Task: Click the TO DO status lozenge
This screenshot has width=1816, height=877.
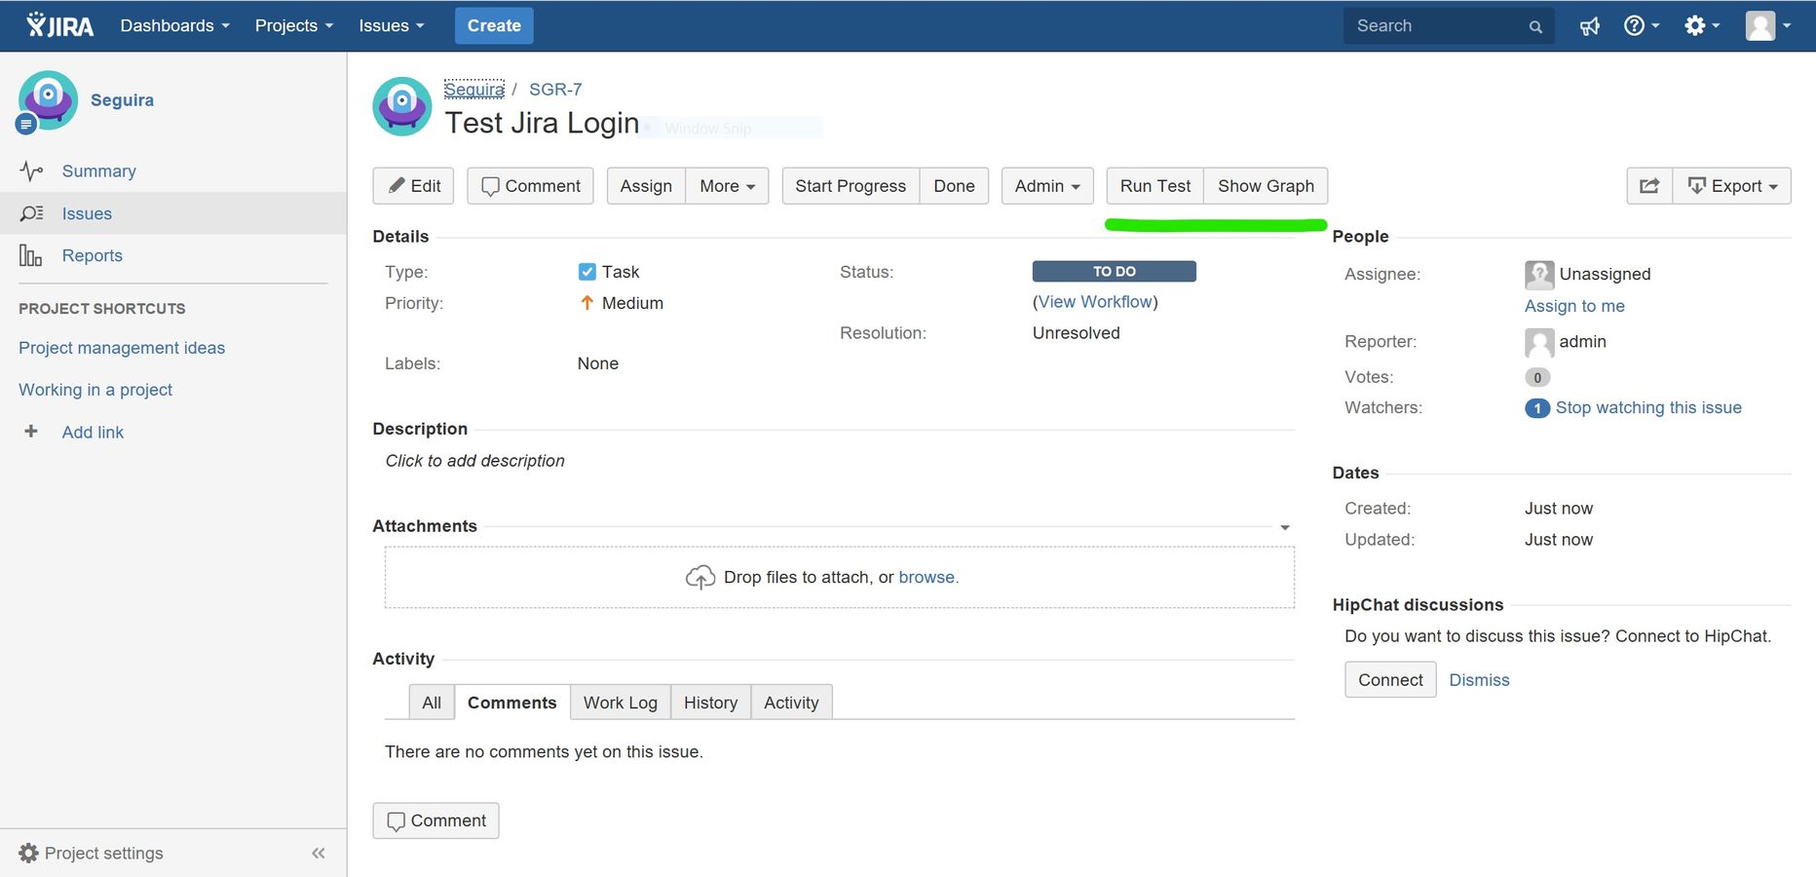Action: click(x=1115, y=272)
